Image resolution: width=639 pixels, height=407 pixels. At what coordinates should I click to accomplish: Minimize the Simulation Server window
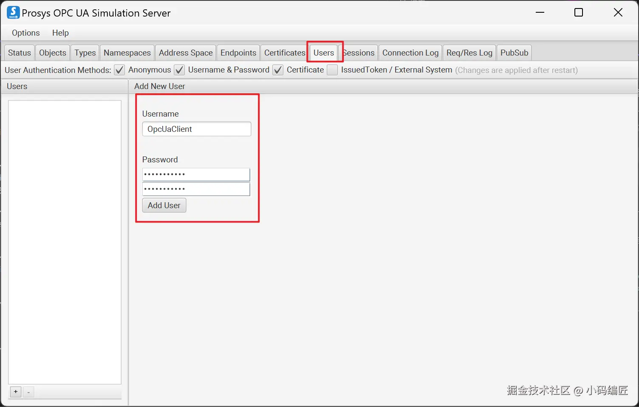click(x=540, y=12)
